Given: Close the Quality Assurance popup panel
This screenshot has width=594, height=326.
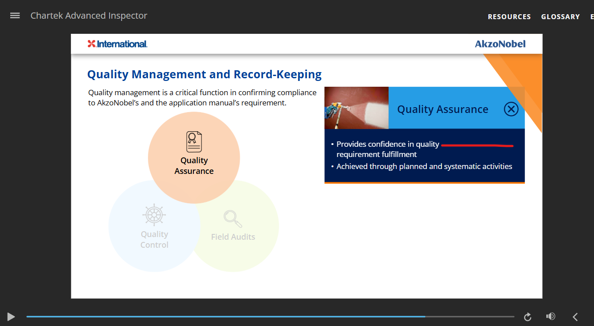Looking at the screenshot, I should pyautogui.click(x=511, y=109).
